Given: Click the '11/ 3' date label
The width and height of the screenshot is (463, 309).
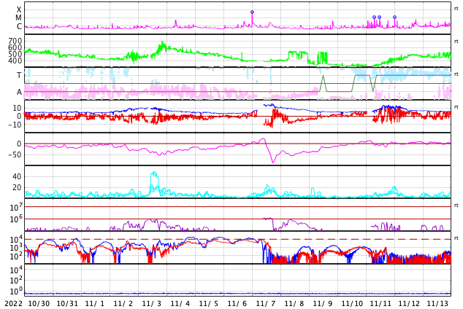Looking at the screenshot, I should coord(152,304).
